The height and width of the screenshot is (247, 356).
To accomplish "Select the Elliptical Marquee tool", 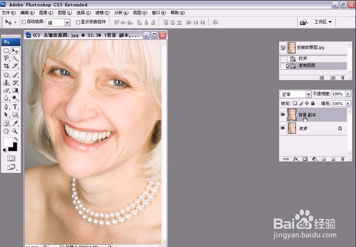I will point(6,51).
